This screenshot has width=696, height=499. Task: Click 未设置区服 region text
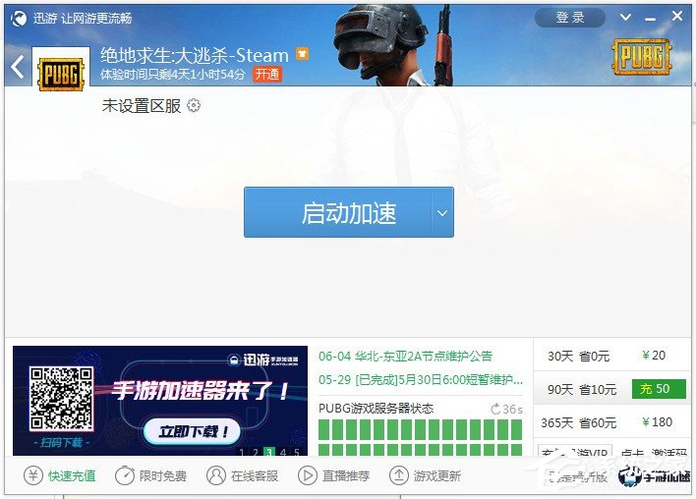[142, 106]
